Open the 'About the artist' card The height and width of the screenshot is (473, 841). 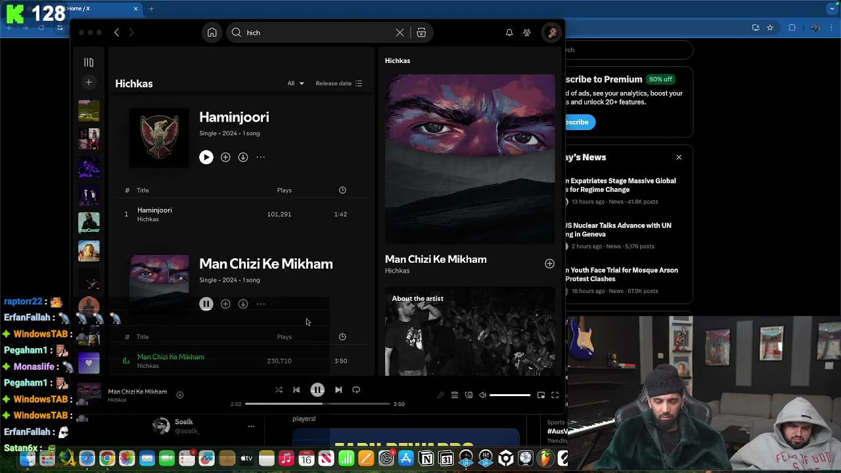pyautogui.click(x=470, y=332)
